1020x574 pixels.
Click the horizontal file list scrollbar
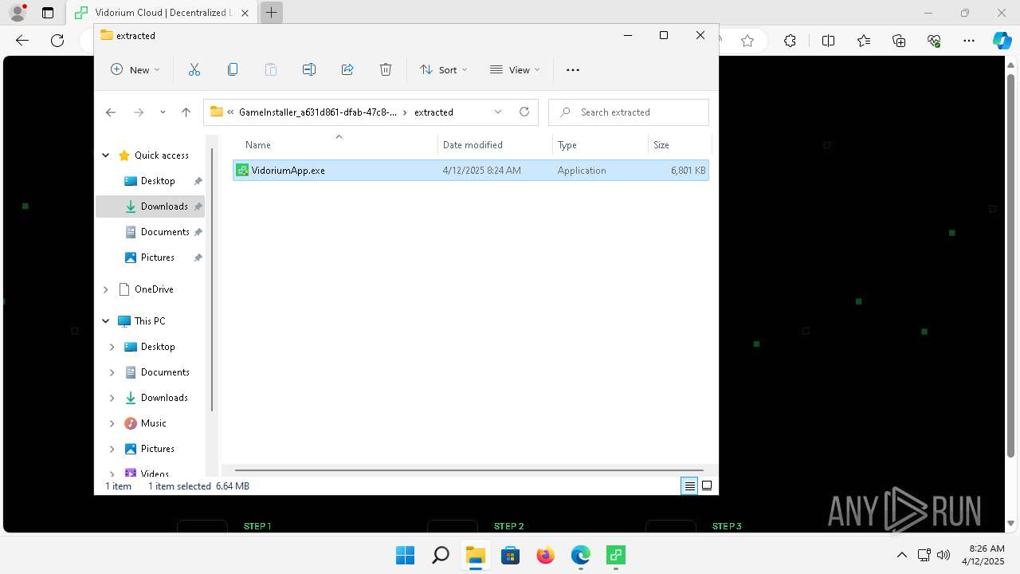click(x=469, y=470)
